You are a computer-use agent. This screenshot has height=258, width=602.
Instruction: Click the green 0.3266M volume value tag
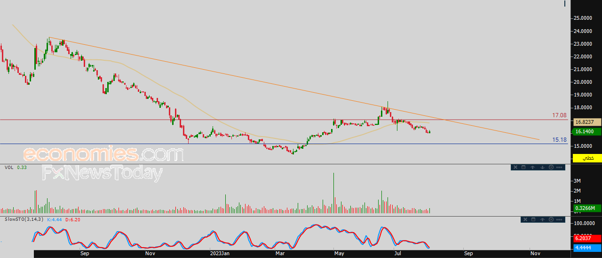(x=586, y=208)
